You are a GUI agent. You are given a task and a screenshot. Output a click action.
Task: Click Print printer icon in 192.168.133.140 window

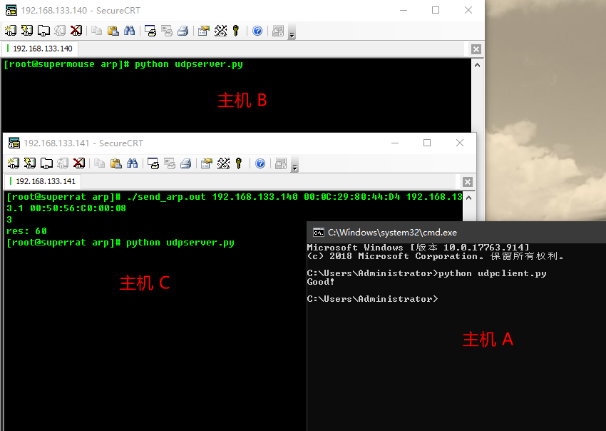click(x=183, y=31)
